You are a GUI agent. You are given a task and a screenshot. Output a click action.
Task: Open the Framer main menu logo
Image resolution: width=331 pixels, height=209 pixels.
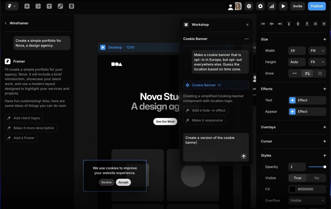[x=12, y=6]
